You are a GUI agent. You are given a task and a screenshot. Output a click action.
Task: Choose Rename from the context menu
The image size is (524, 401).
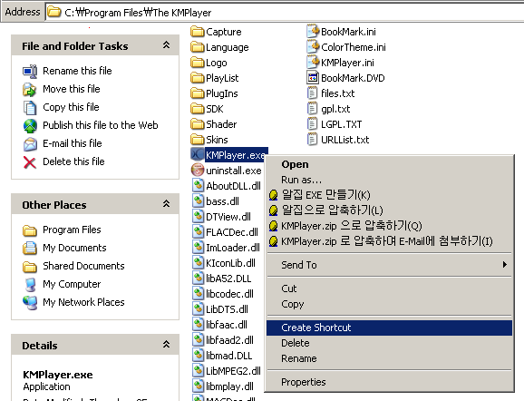[x=389, y=358]
